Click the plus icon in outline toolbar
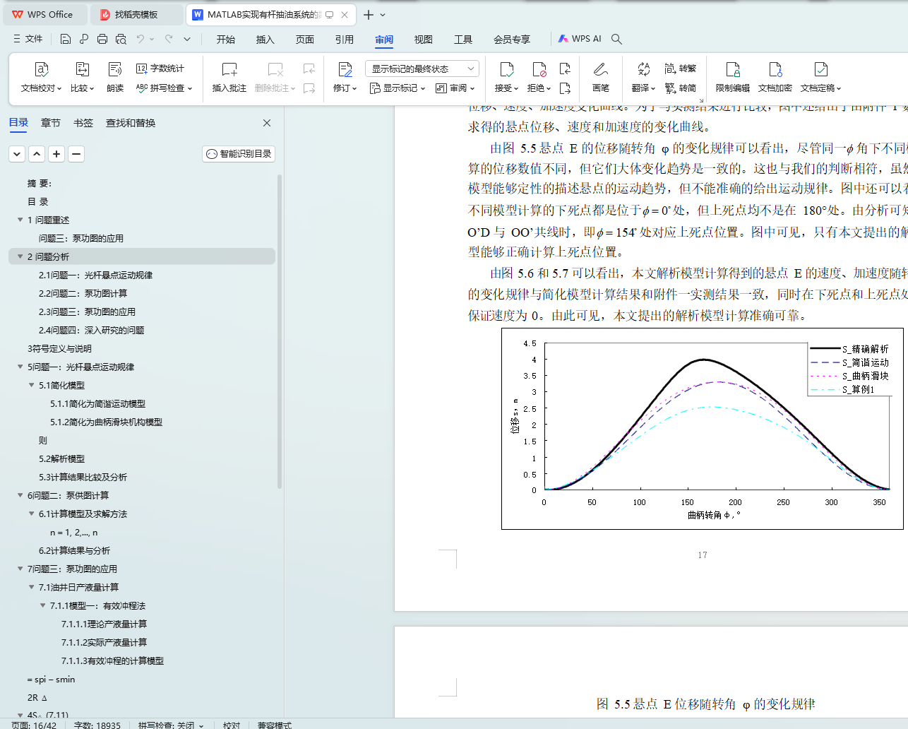Image resolution: width=908 pixels, height=729 pixels. (56, 153)
